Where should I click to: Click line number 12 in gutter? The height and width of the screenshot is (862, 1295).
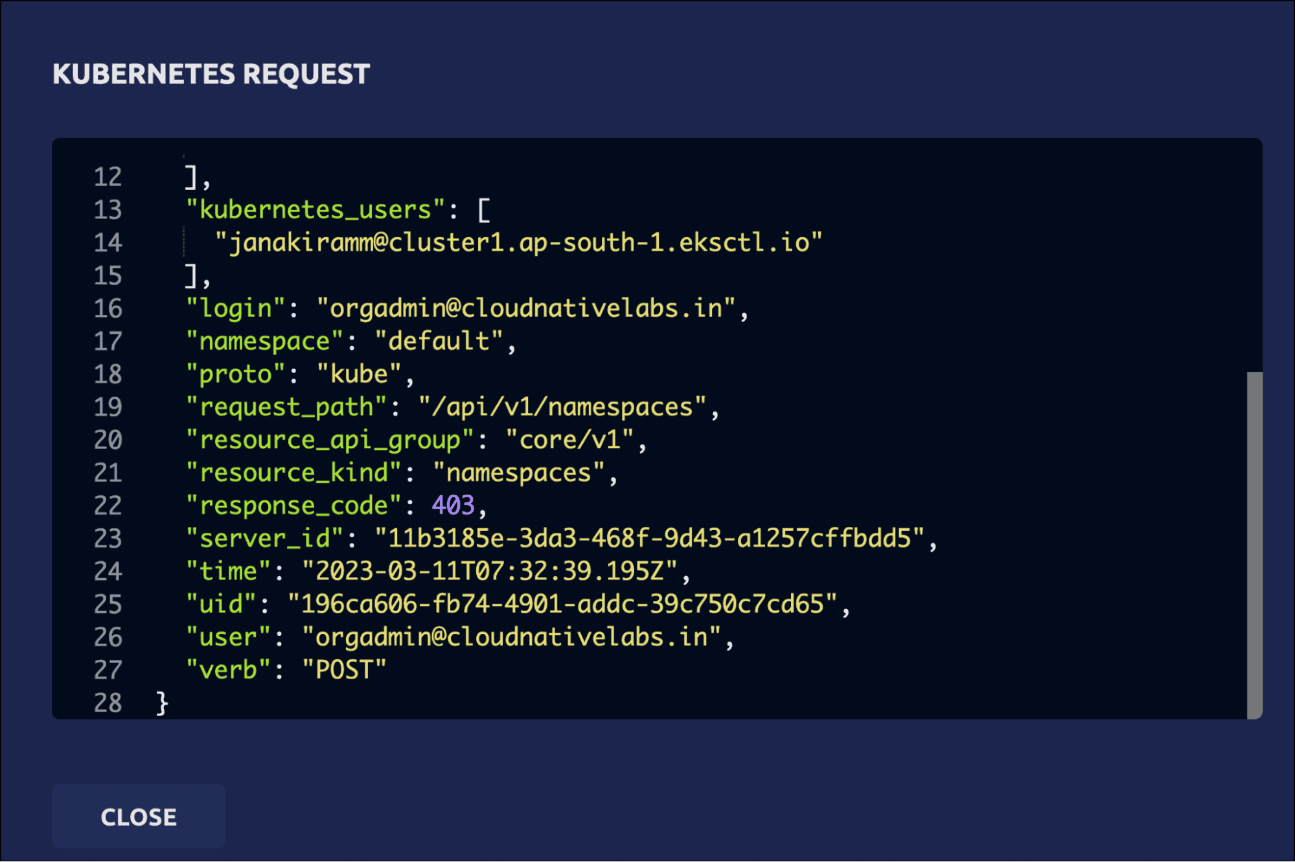pyautogui.click(x=108, y=177)
